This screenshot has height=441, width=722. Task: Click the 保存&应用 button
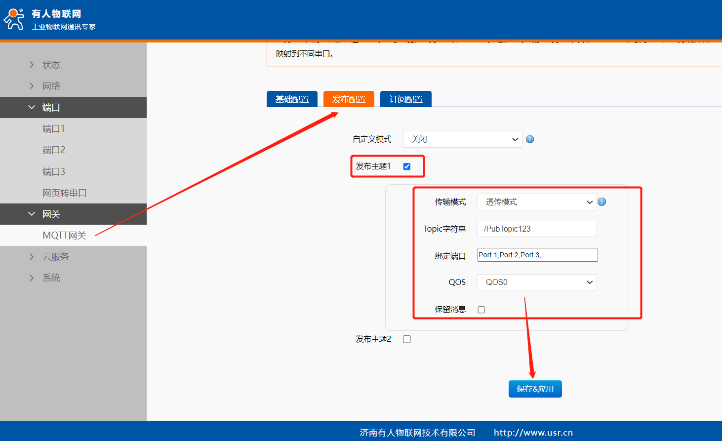tap(535, 389)
